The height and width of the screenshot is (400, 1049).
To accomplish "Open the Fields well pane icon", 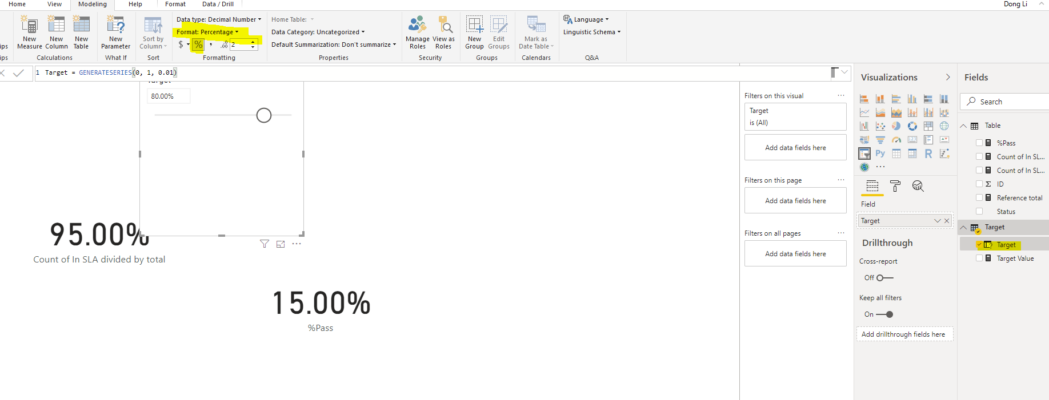I will click(x=872, y=186).
